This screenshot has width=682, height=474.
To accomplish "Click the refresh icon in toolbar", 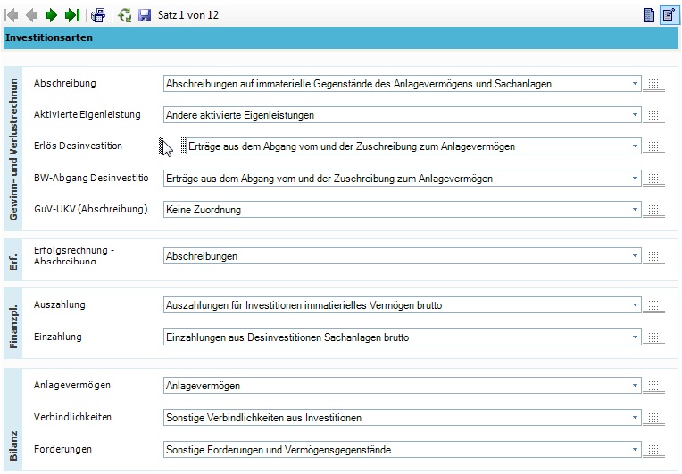I will pyautogui.click(x=124, y=15).
